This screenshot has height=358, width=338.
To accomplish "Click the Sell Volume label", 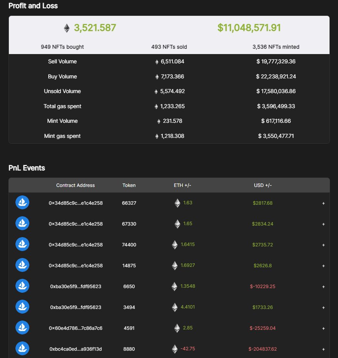I will [x=62, y=61].
